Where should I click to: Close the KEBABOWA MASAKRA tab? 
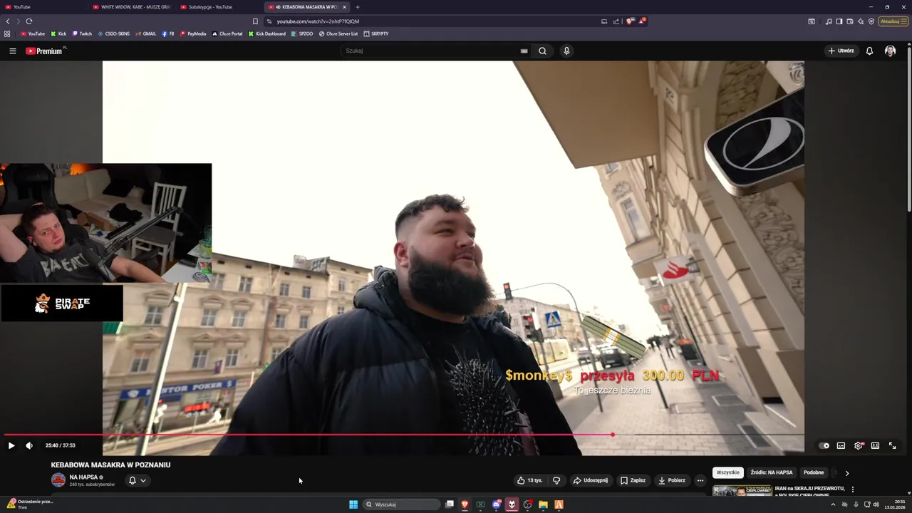click(x=344, y=7)
